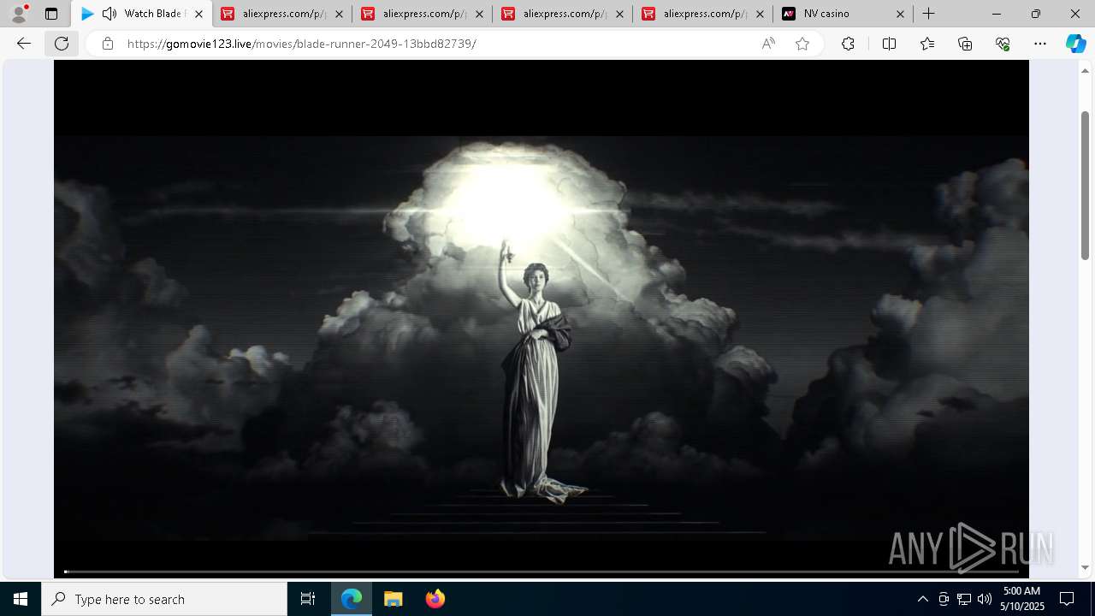The image size is (1095, 616).
Task: Close the Watch Blade tab
Action: point(199,14)
